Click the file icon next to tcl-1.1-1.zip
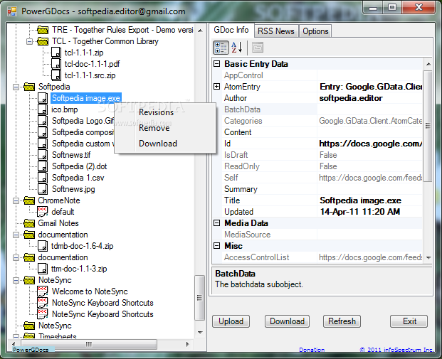442x359 pixels. (x=56, y=53)
